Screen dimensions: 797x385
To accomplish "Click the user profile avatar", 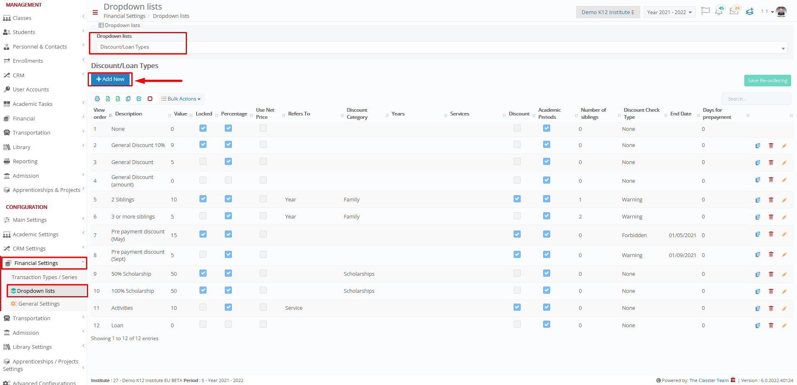I will (781, 12).
